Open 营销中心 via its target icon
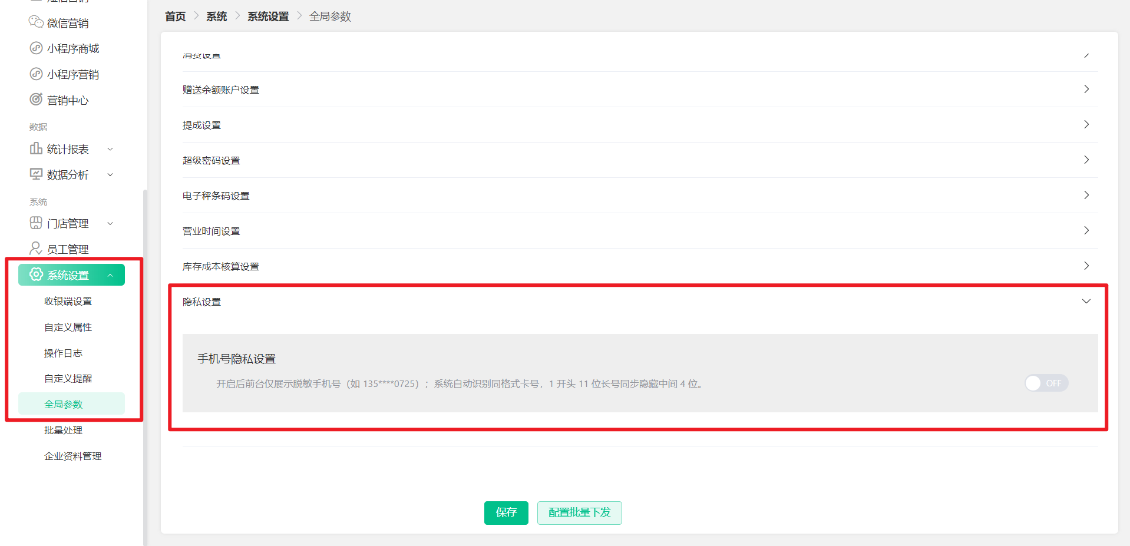The height and width of the screenshot is (546, 1130). point(36,100)
